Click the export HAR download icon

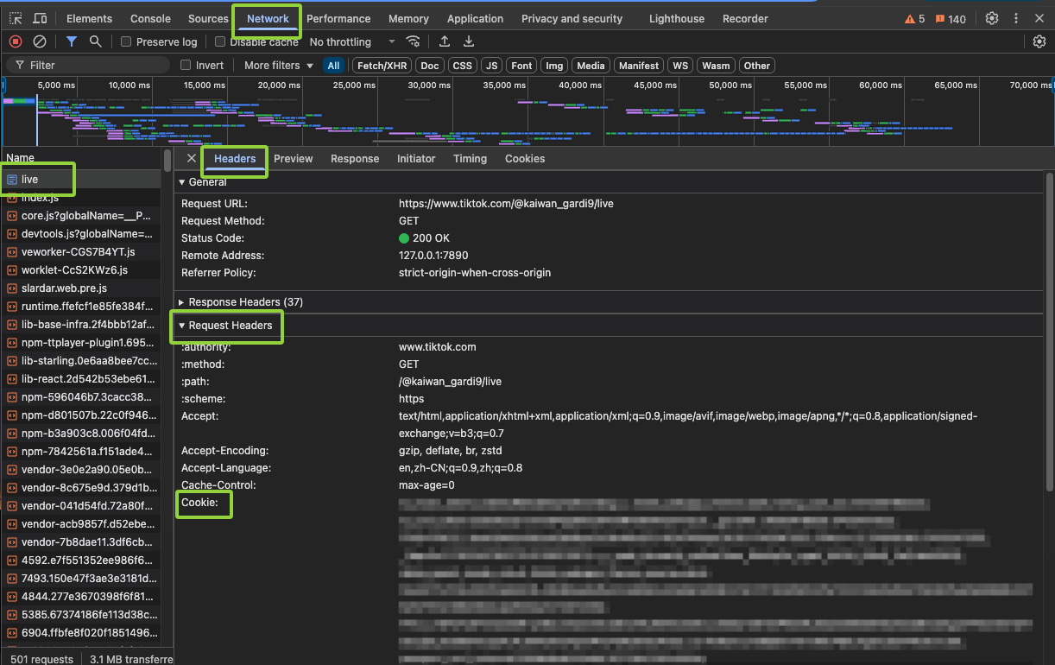click(469, 41)
